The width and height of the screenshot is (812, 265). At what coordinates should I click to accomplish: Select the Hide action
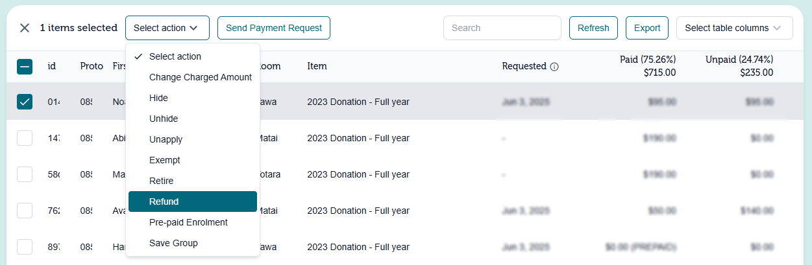point(158,98)
